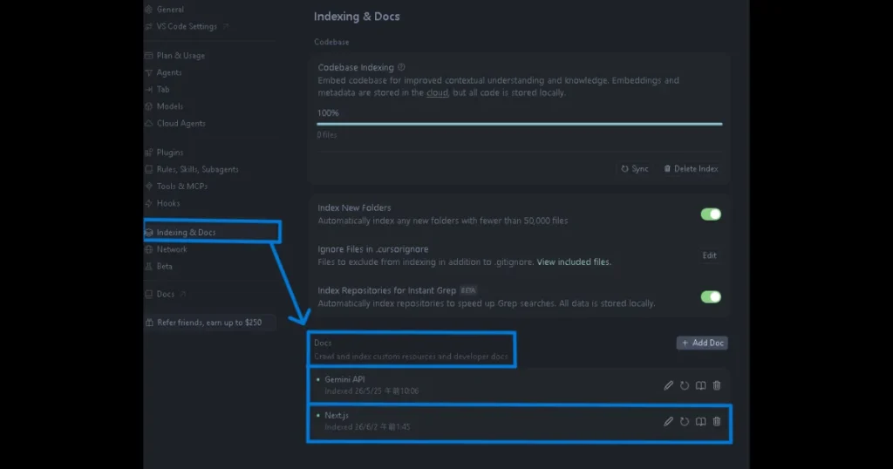Screen dimensions: 893x469
Task: Toggle Index Repositories for Instant Grep switch
Action: [x=711, y=296]
